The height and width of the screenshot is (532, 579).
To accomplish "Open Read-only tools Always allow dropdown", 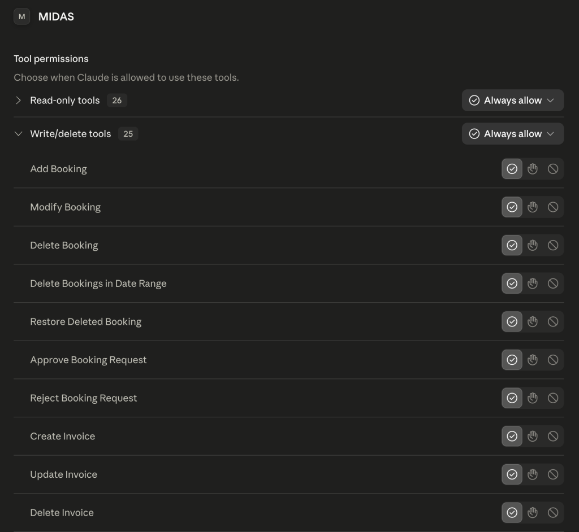I will pos(512,101).
